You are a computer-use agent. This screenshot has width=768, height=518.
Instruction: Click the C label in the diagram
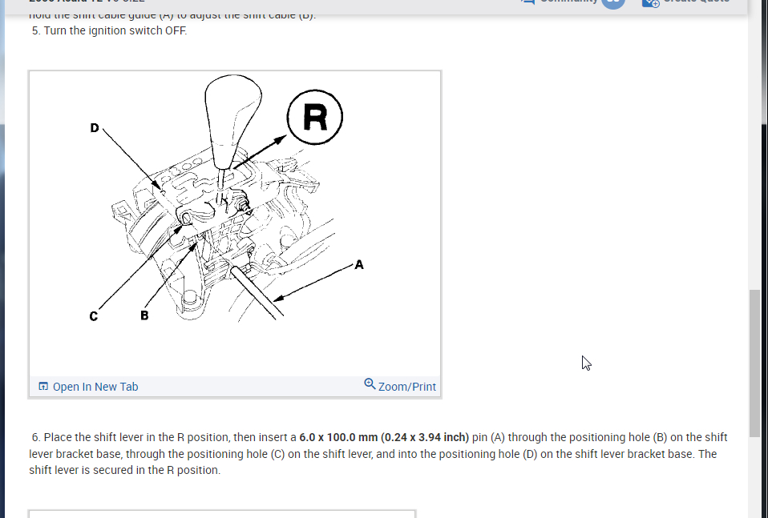[x=94, y=316]
